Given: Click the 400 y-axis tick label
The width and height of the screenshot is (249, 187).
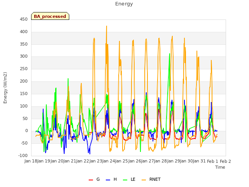Looking at the screenshot, I should 24,32.
